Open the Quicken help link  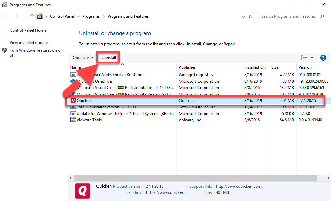pyautogui.click(x=167, y=192)
